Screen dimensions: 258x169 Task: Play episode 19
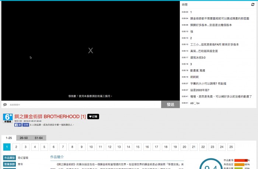pyautogui.click(x=175, y=147)
